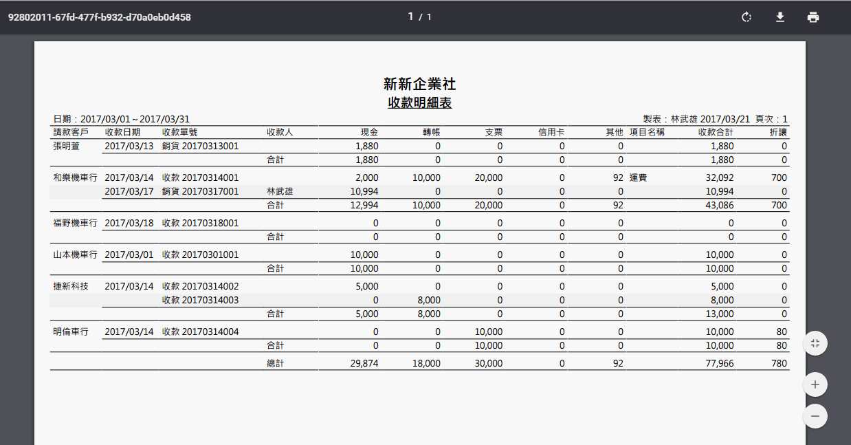Click the discount value 700 in 20170314001 row

pos(779,177)
